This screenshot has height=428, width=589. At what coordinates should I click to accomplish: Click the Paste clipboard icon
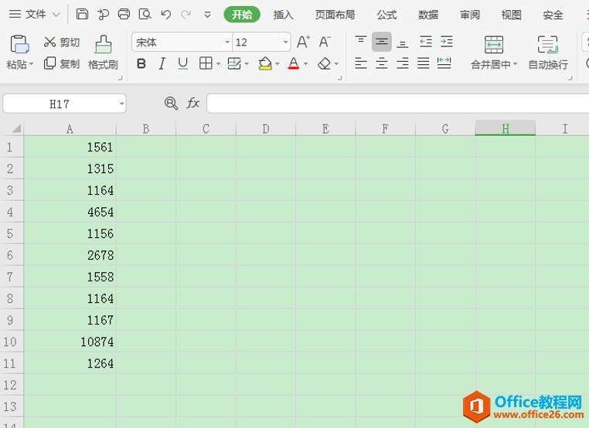[x=19, y=44]
